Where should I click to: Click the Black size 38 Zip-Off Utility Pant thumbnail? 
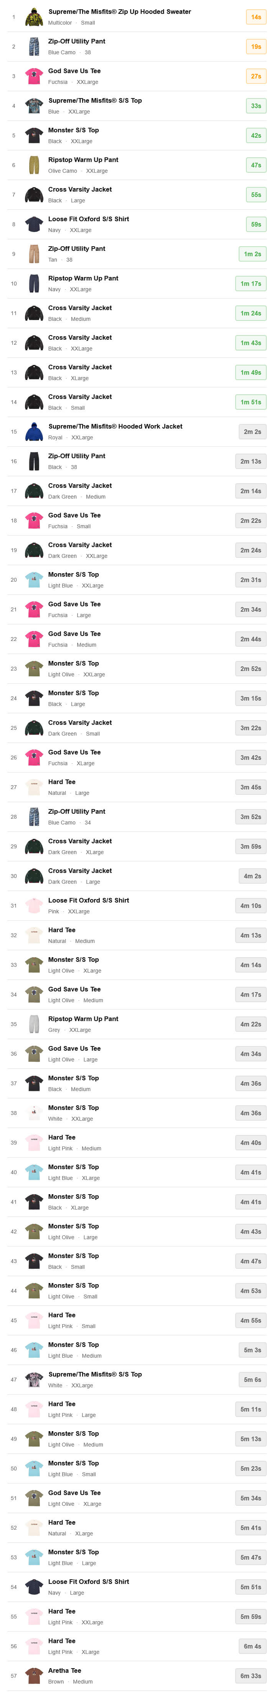tap(34, 461)
